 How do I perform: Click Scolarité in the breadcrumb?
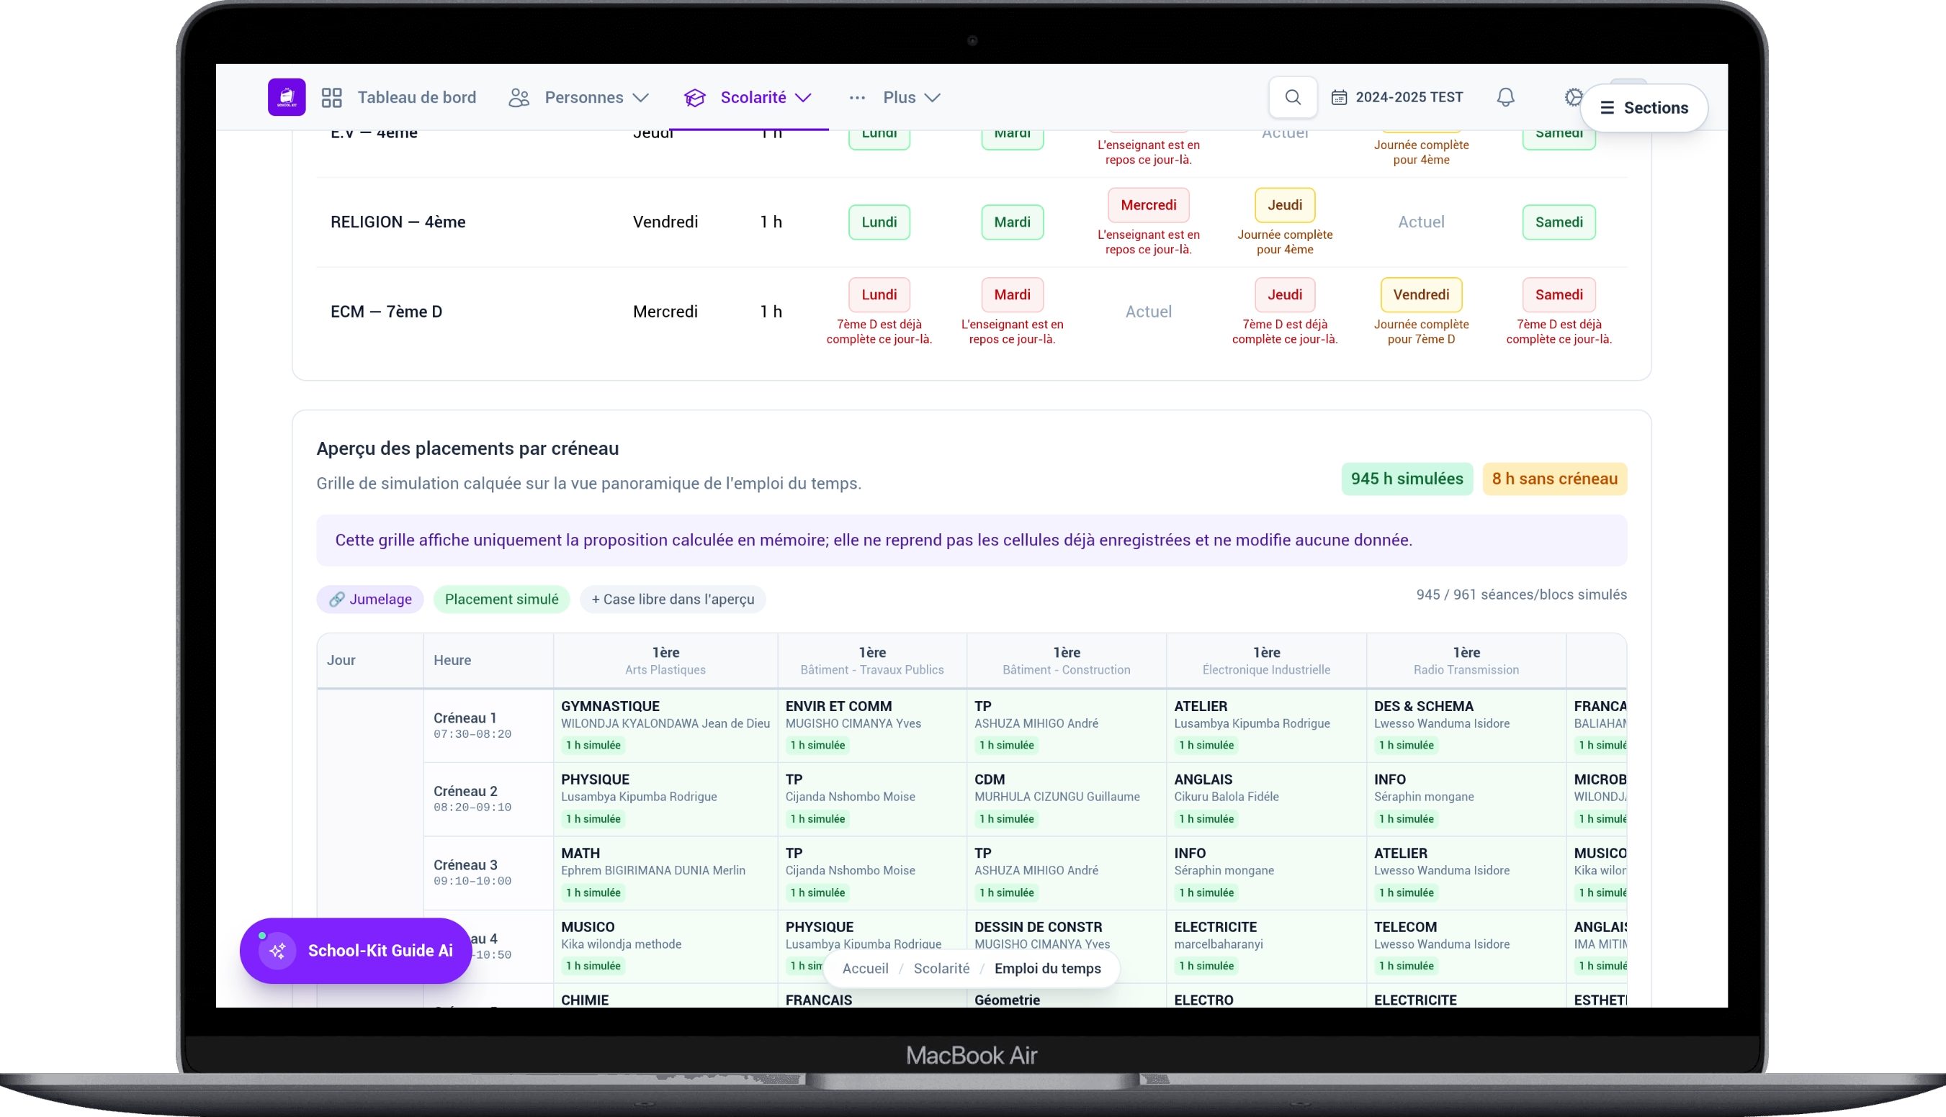pos(941,968)
